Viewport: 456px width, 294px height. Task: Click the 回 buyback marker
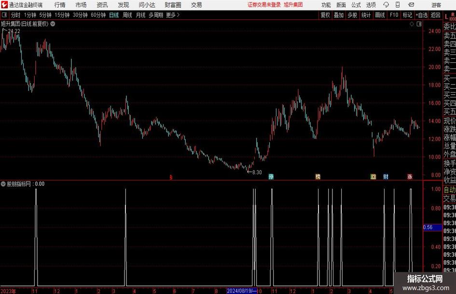click(x=373, y=177)
